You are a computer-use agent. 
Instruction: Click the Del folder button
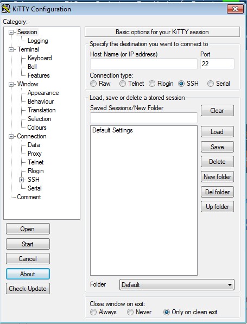pos(217,192)
